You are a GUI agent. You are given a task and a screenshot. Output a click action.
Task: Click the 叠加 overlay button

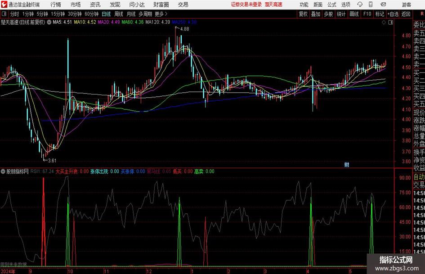click(x=316, y=14)
